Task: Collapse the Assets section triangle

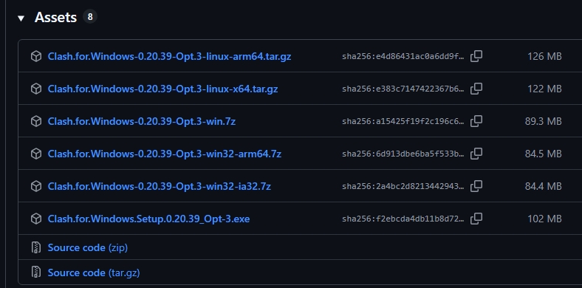Action: tap(21, 18)
